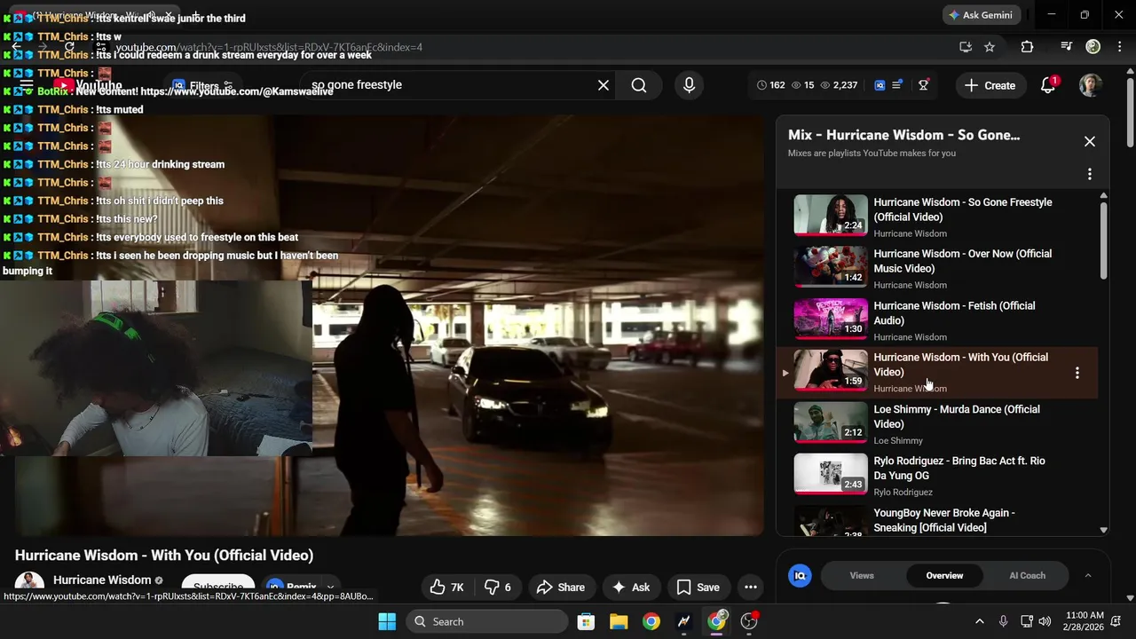The height and width of the screenshot is (639, 1136).
Task: Open Chrome media controls icon
Action: click(x=1067, y=47)
